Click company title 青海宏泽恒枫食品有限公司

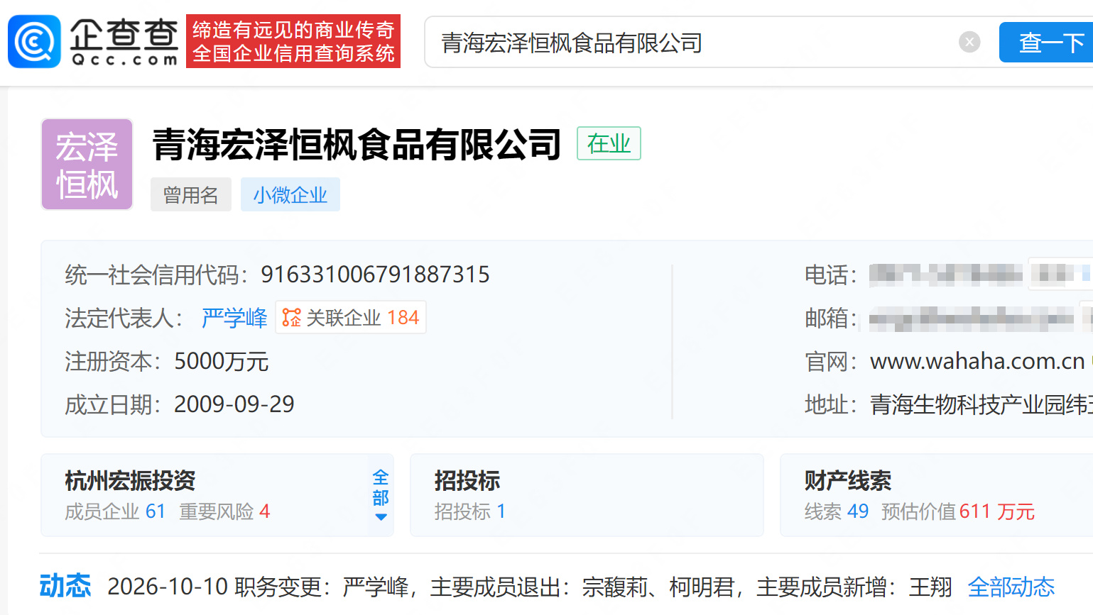[x=357, y=145]
